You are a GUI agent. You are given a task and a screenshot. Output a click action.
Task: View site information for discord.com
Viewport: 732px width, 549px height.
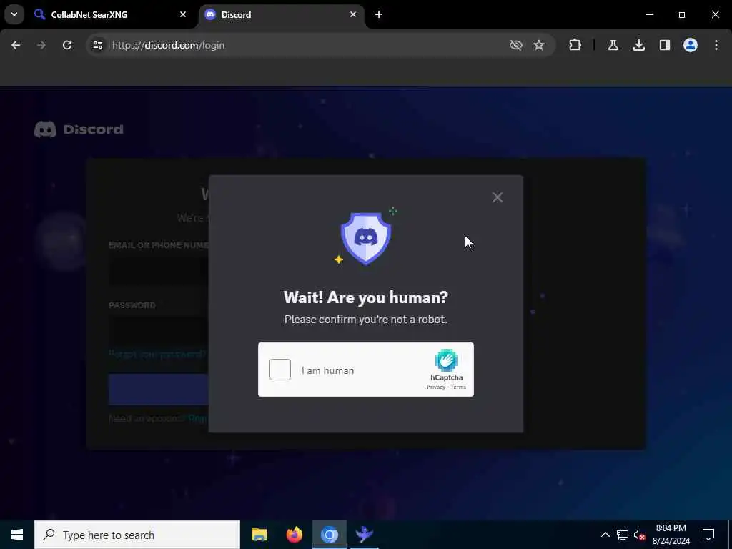97,45
